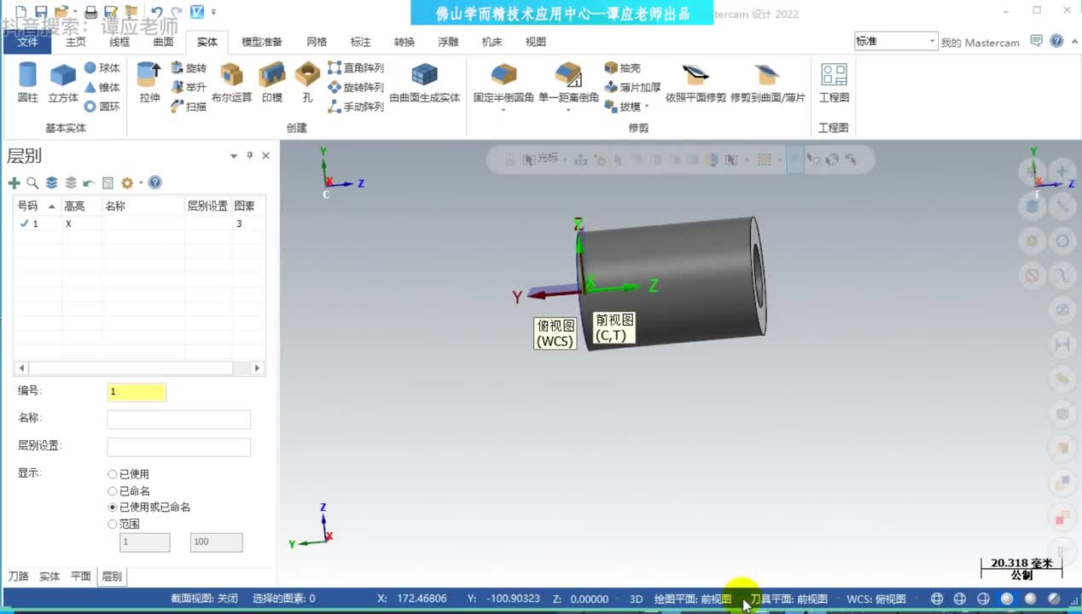The width and height of the screenshot is (1082, 614).
Task: Add a new level with plus icon
Action: click(x=14, y=182)
